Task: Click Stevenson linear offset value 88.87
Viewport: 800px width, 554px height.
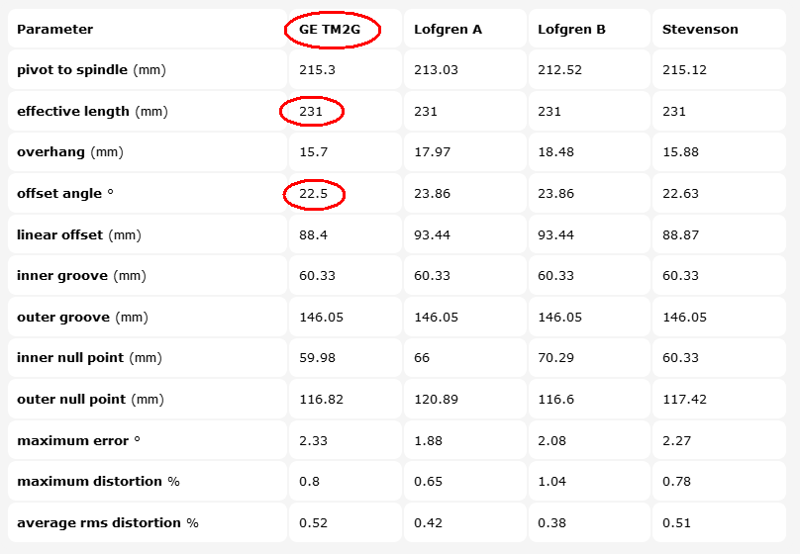Action: click(680, 234)
